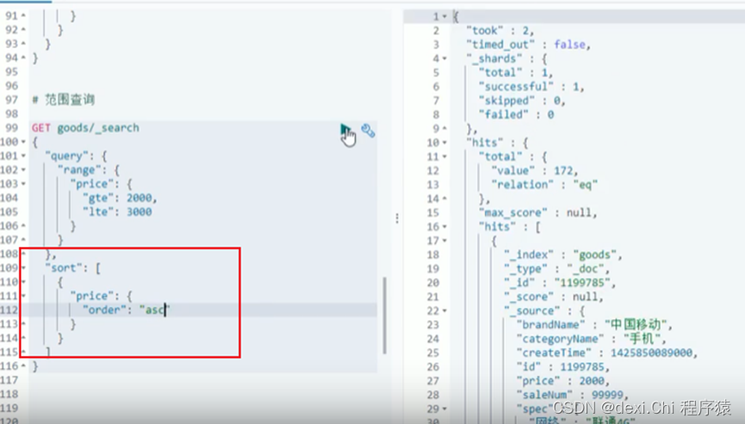Click "_id" : "1199785" in the response
745x424 pixels.
559,283
